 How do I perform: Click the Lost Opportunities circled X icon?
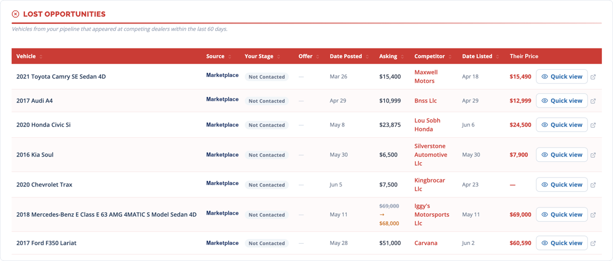[x=15, y=14]
